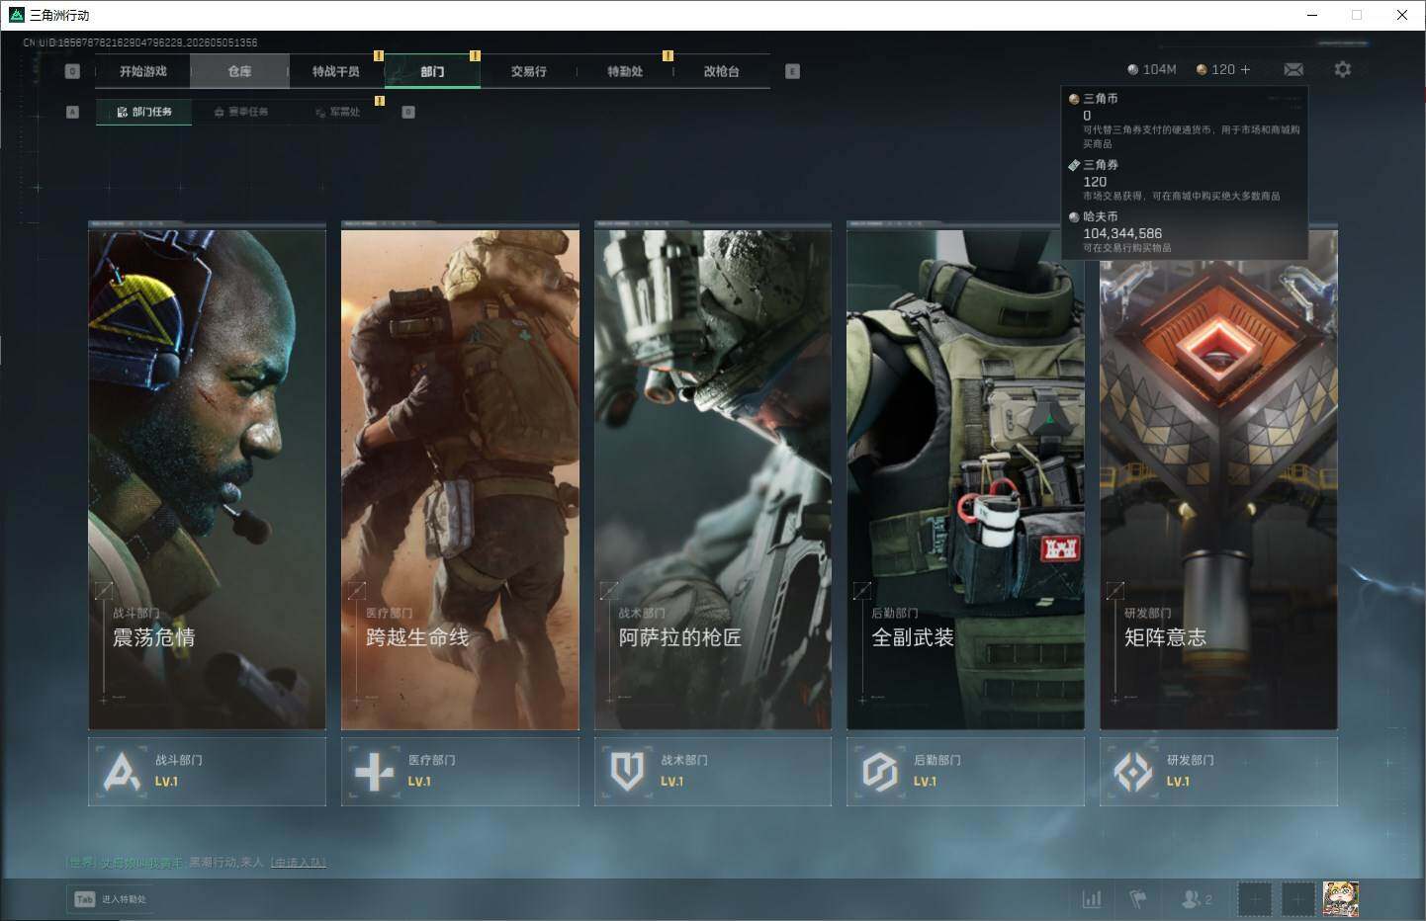Open the 开始游戏 tab
This screenshot has width=1426, height=921.
143,71
